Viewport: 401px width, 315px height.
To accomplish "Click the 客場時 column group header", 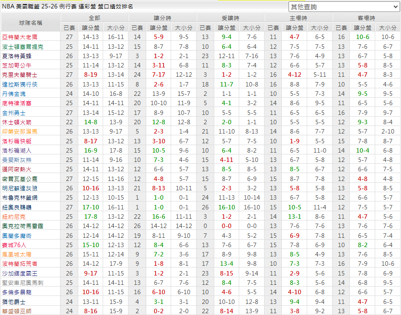I will [x=366, y=18].
